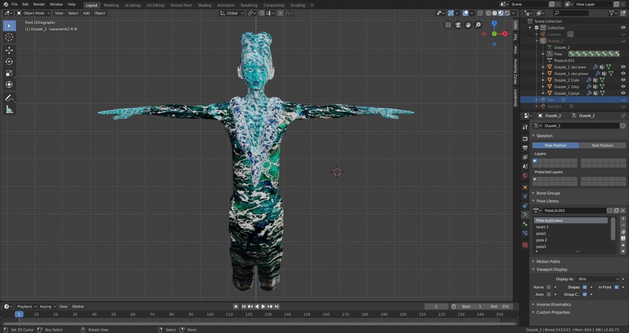The width and height of the screenshot is (629, 333).
Task: Toggle Shapes display checkbox
Action: [x=585, y=287]
